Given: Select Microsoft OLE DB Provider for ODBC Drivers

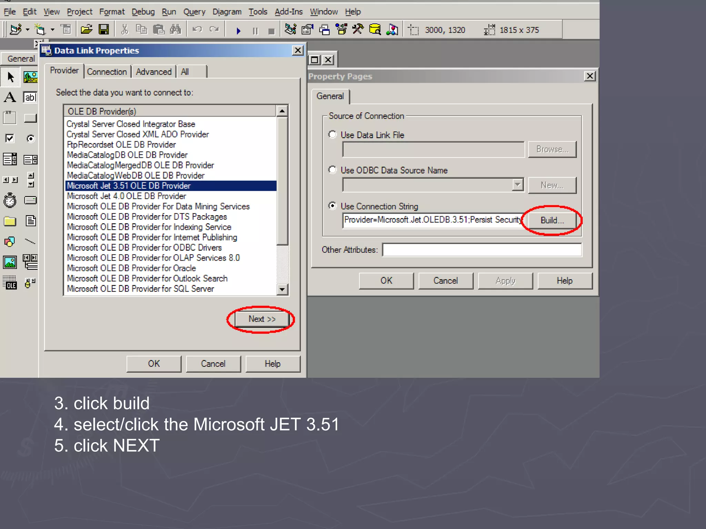Looking at the screenshot, I should 171,247.
